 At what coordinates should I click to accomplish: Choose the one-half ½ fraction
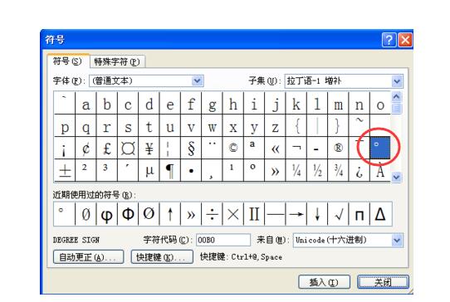(x=317, y=170)
